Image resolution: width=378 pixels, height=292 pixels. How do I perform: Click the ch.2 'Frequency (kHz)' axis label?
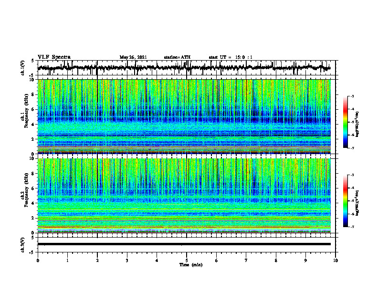27,190
